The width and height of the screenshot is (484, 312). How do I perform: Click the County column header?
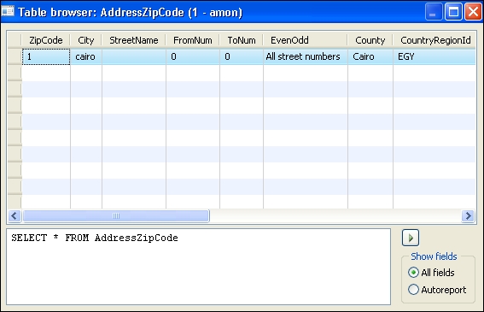(x=370, y=40)
